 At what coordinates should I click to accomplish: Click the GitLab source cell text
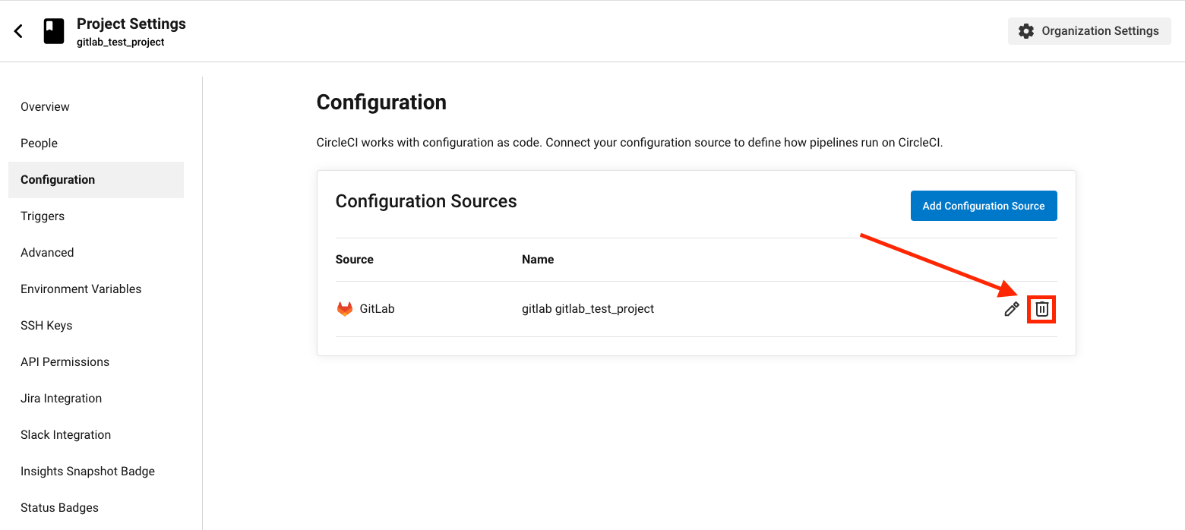(x=378, y=309)
